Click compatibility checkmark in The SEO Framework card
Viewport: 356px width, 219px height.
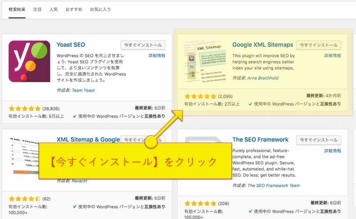tap(250, 211)
